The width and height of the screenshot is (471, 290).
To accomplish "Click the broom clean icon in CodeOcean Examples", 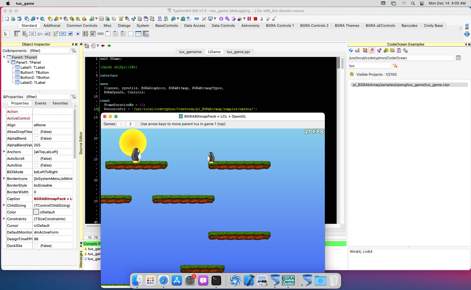I will pyautogui.click(x=358, y=50).
